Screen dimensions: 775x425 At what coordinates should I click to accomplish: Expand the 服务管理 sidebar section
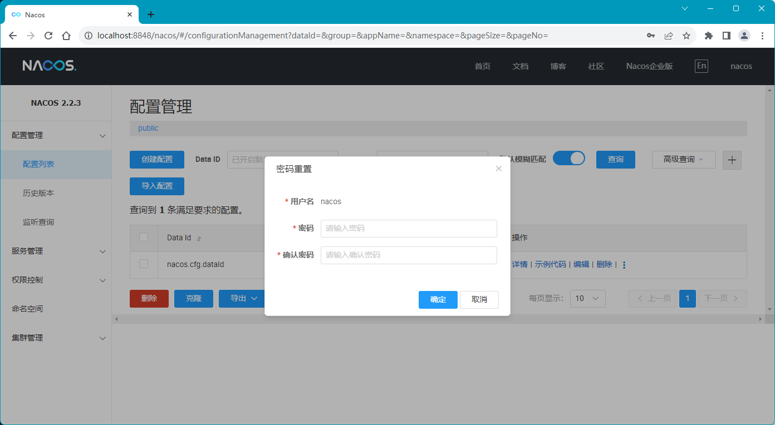coord(56,251)
